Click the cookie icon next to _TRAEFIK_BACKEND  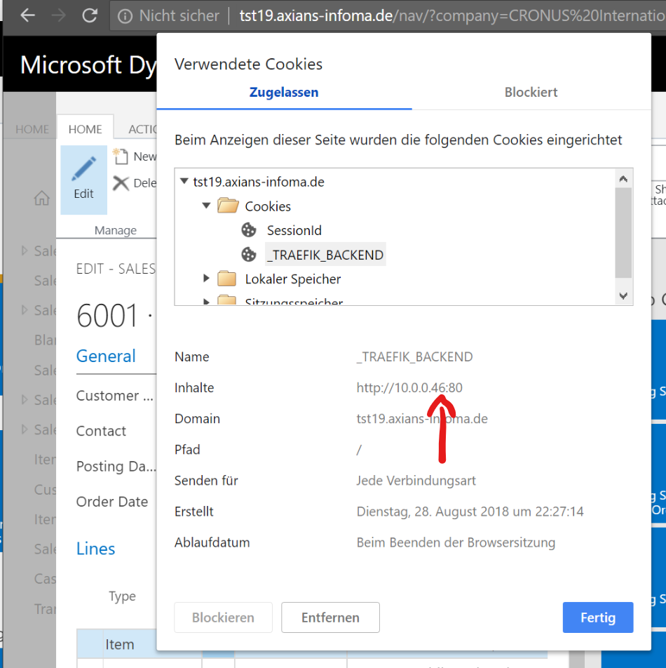pos(249,255)
